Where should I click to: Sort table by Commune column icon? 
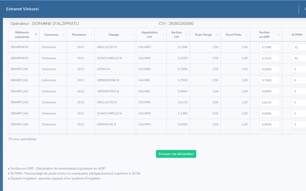(63, 35)
